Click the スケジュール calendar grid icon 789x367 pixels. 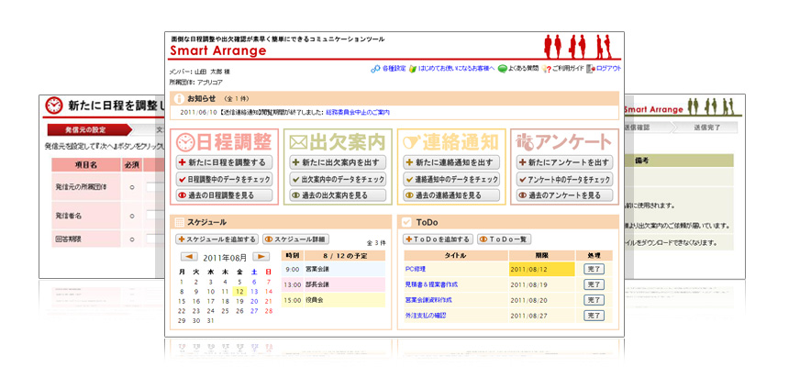point(179,221)
